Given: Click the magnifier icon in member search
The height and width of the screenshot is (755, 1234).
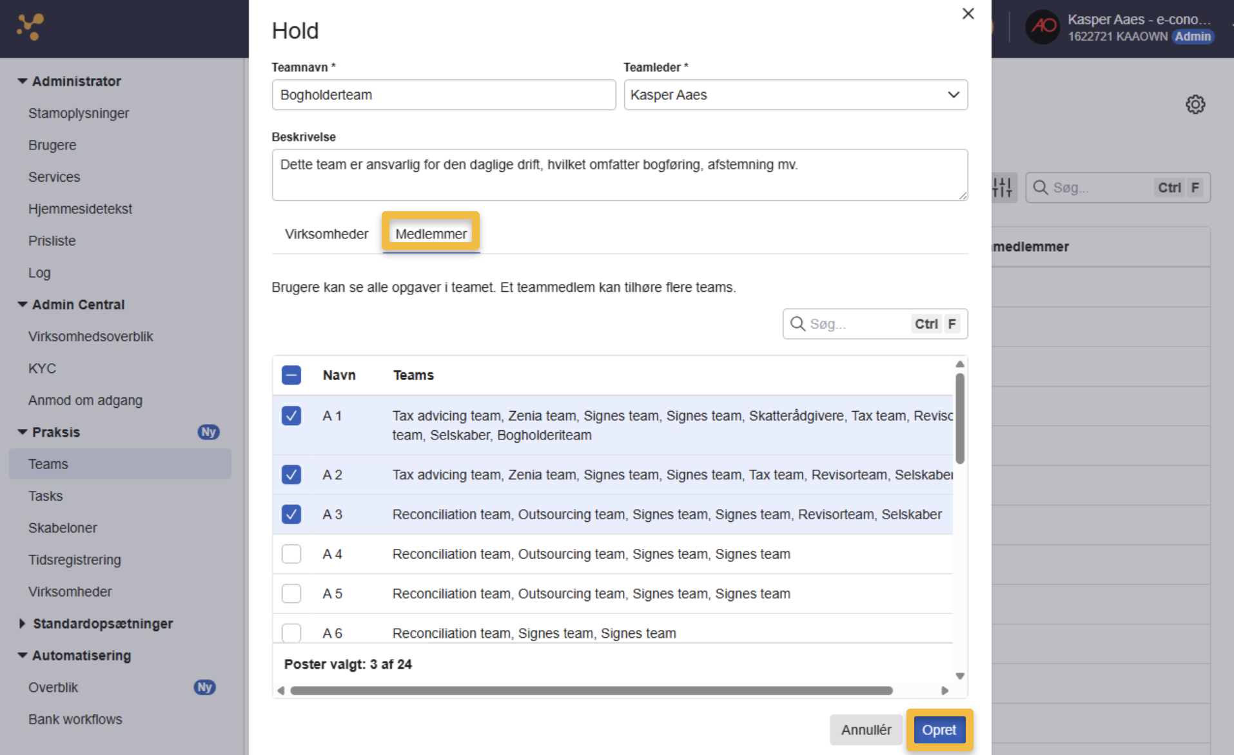Looking at the screenshot, I should coord(798,323).
